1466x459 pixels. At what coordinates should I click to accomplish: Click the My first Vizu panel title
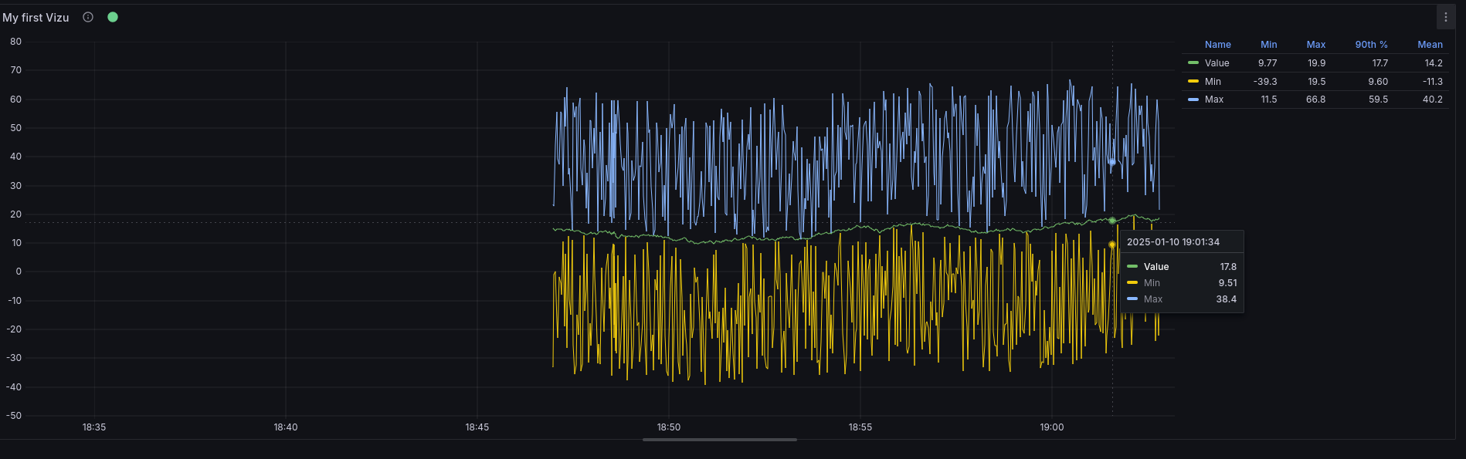[36, 17]
